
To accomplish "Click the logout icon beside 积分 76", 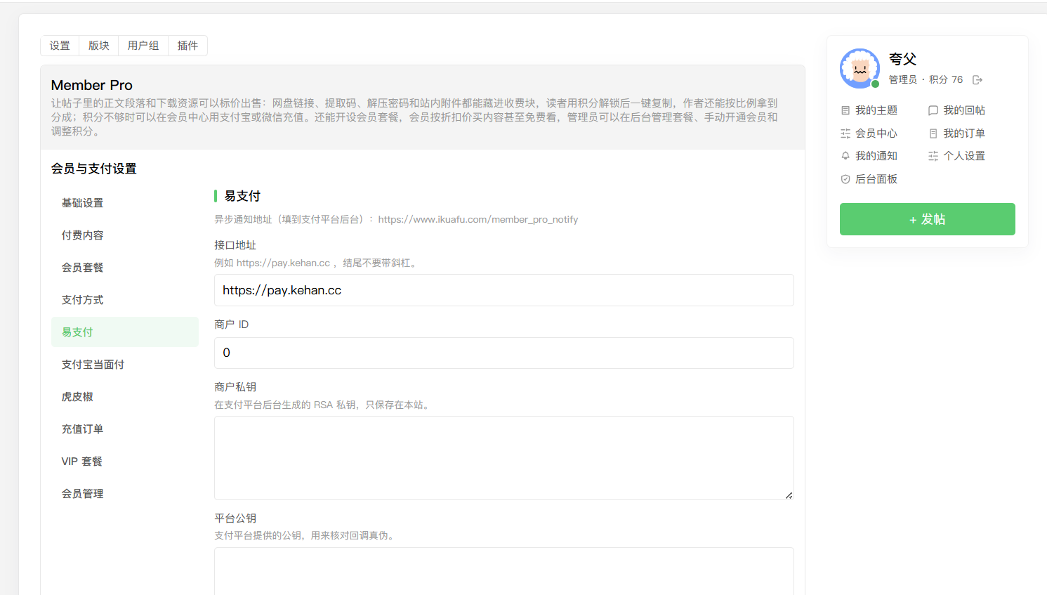I will pyautogui.click(x=977, y=80).
